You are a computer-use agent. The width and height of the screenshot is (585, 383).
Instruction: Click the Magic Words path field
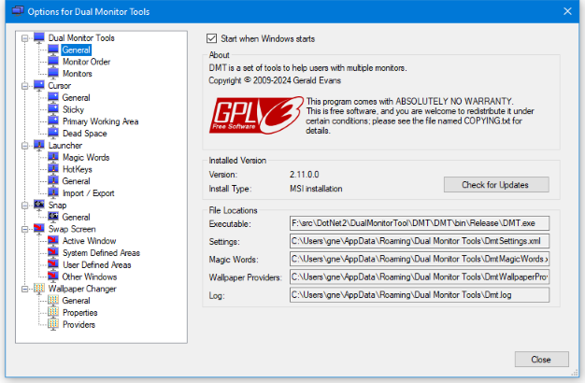[420, 259]
